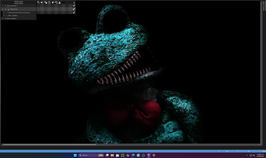The height and width of the screenshot is (158, 266).
Task: Open Microsoft Edge from taskbar
Action: tap(133, 155)
